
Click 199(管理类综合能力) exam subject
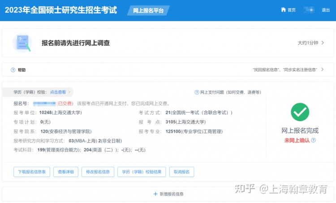coord(59,150)
